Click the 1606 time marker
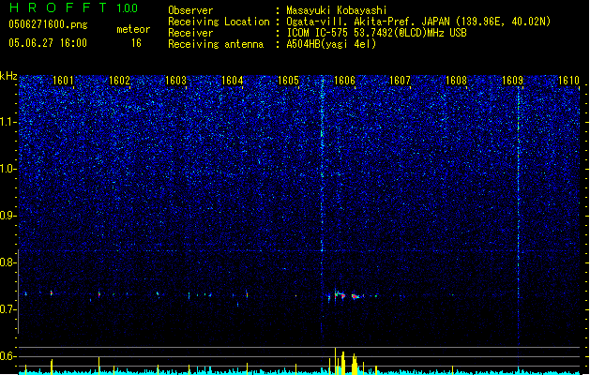590x375 pixels. [344, 81]
